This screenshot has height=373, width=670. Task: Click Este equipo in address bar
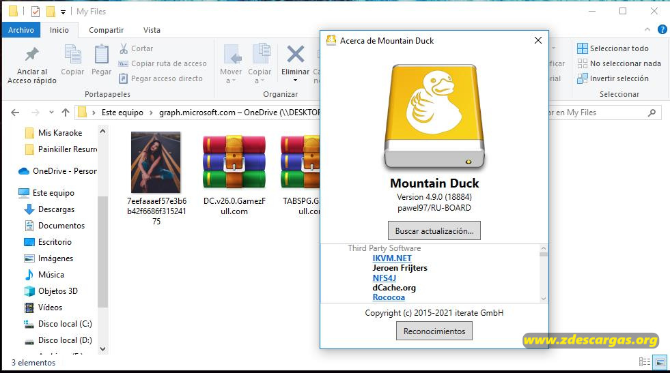pyautogui.click(x=122, y=113)
